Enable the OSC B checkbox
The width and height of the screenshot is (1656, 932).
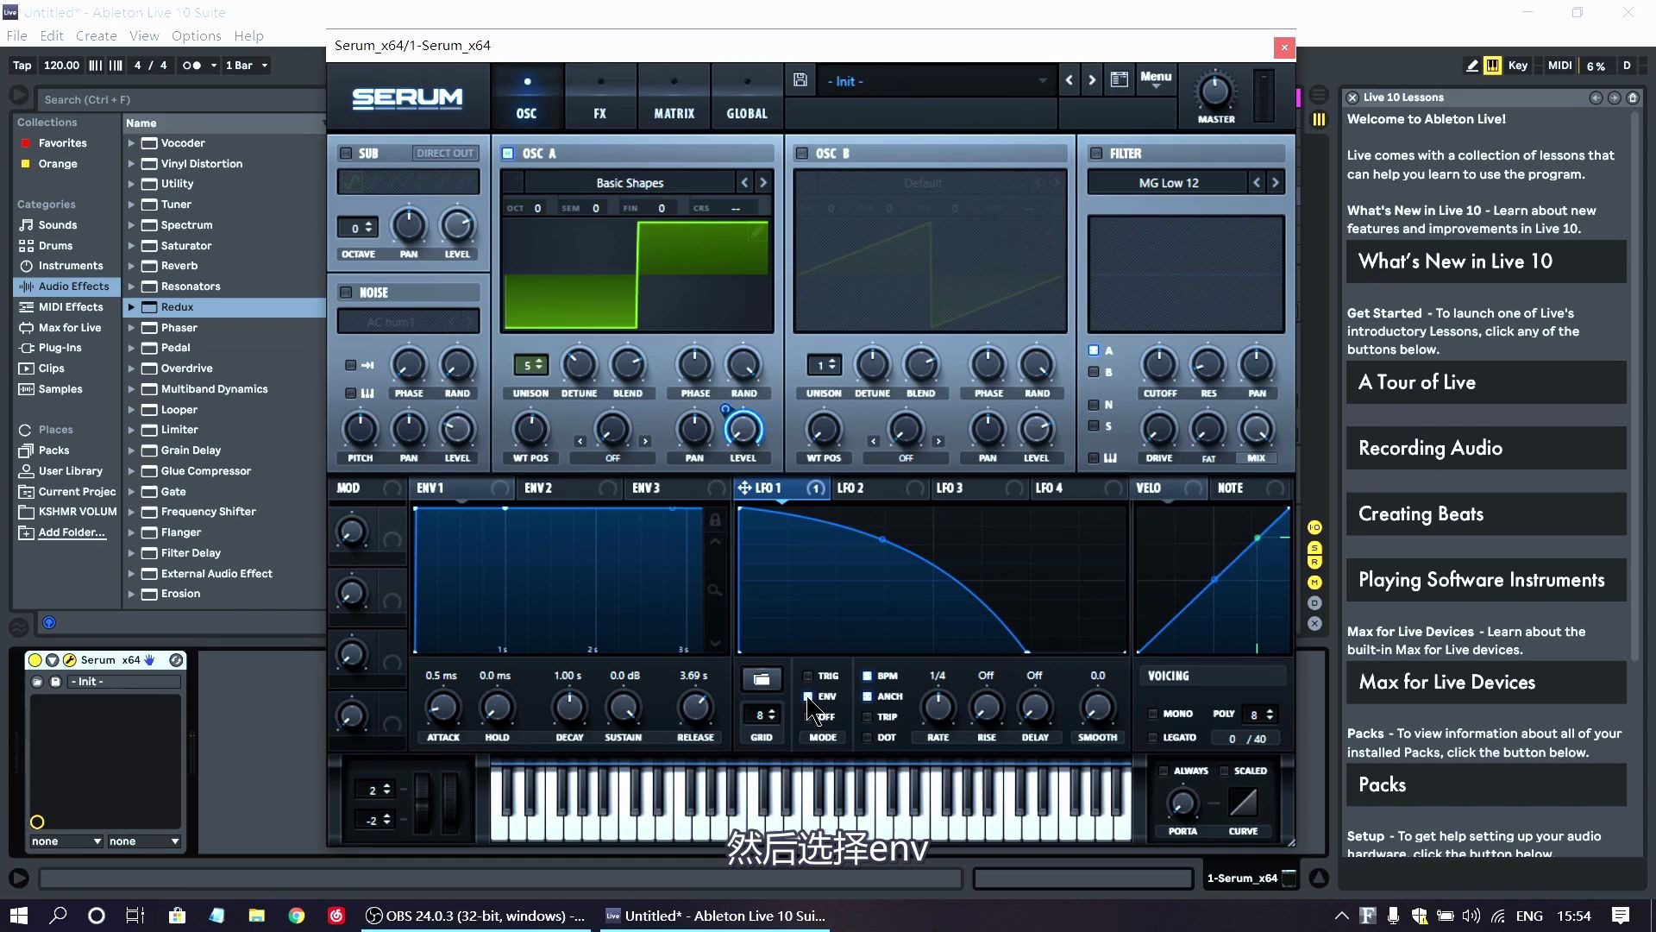click(x=802, y=154)
